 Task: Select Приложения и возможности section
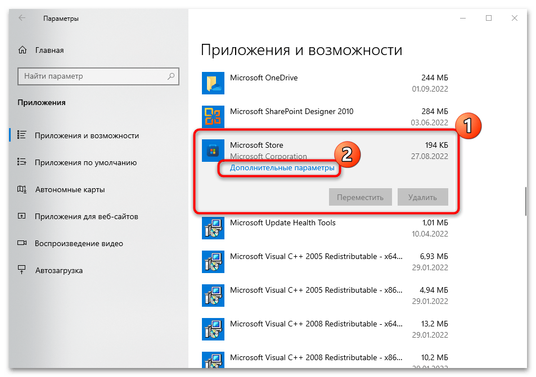click(87, 135)
